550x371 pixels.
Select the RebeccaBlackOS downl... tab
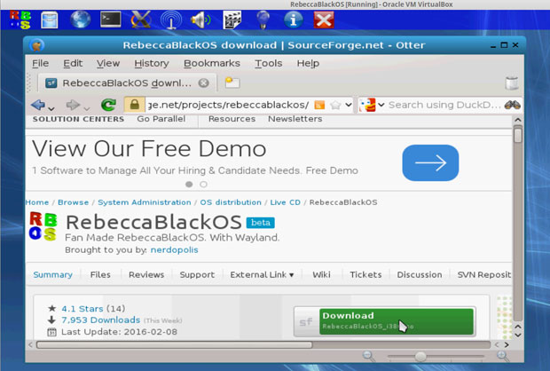(x=127, y=83)
